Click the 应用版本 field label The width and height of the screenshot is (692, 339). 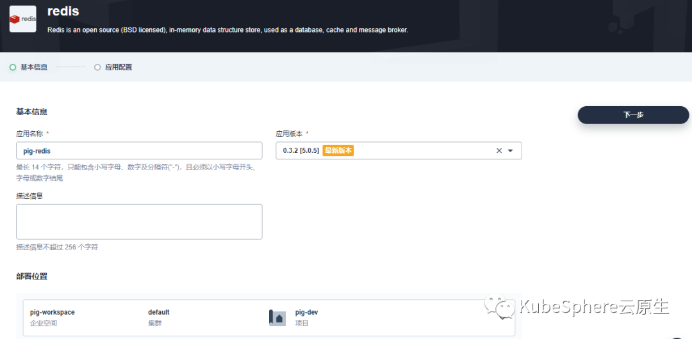click(290, 134)
